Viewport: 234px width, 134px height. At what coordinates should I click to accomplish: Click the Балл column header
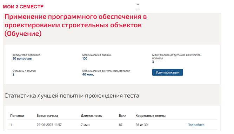click(x=122, y=116)
